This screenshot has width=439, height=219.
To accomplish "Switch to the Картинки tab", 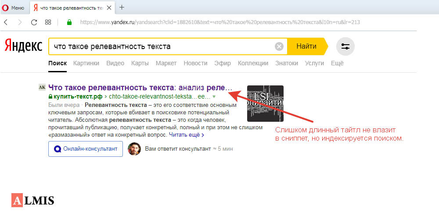I will click(86, 64).
